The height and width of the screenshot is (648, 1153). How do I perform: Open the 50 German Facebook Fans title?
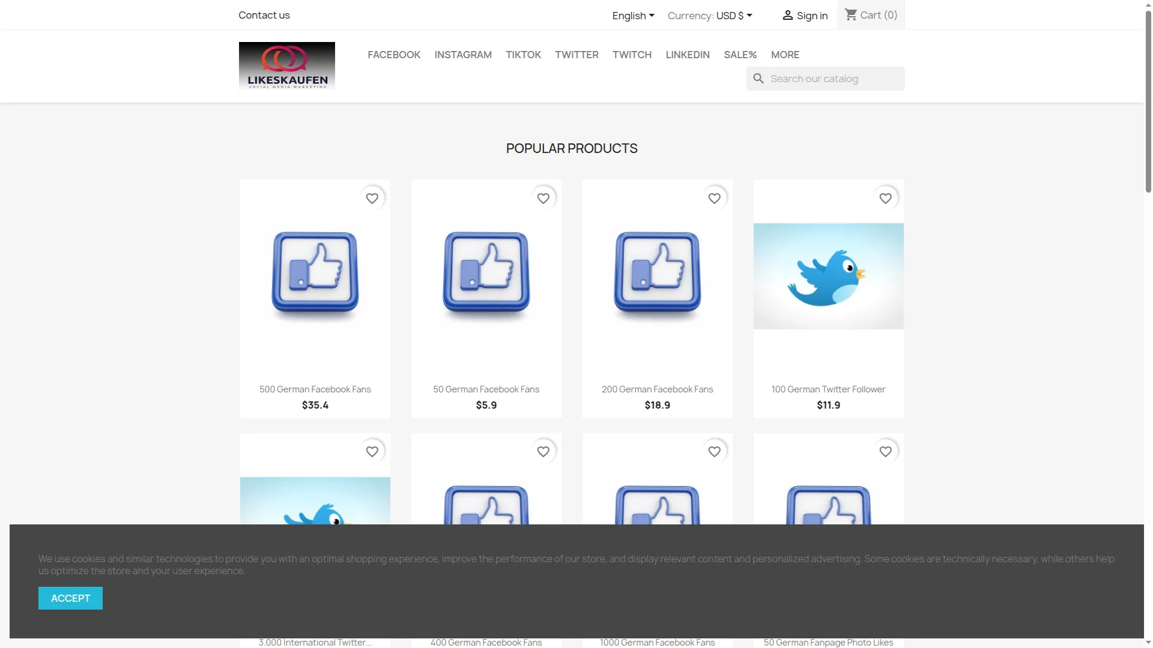click(x=486, y=389)
